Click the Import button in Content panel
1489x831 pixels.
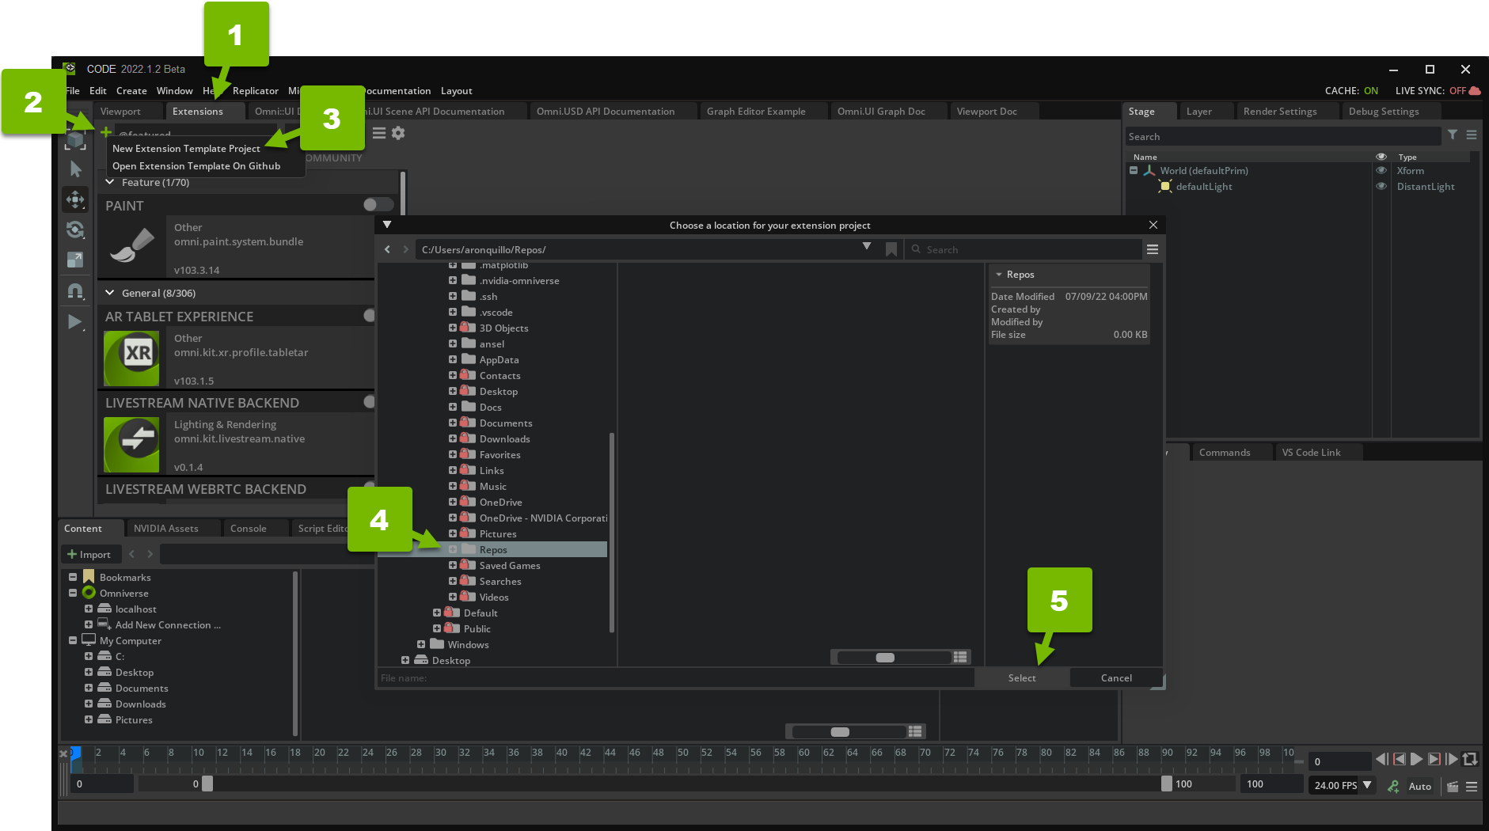[x=90, y=554]
